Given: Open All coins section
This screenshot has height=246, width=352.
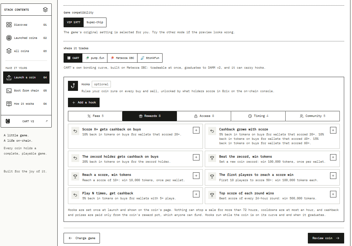Looking at the screenshot, I should click(26, 51).
